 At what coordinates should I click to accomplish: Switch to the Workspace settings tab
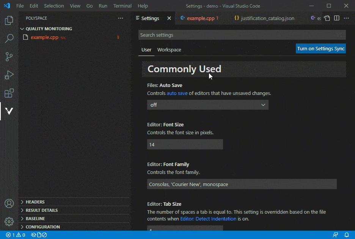click(169, 50)
